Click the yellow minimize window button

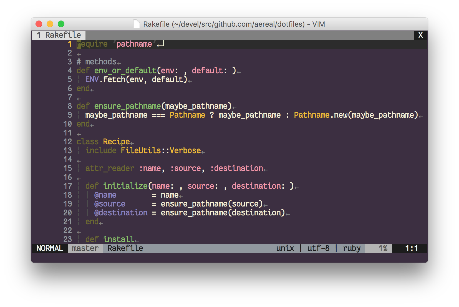point(50,24)
